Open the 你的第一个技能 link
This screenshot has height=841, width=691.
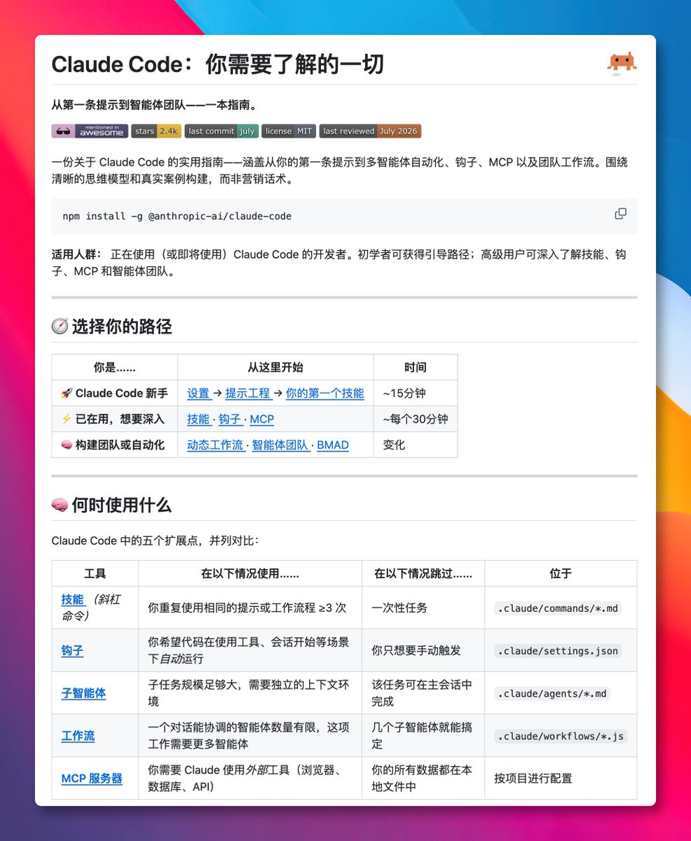click(325, 393)
